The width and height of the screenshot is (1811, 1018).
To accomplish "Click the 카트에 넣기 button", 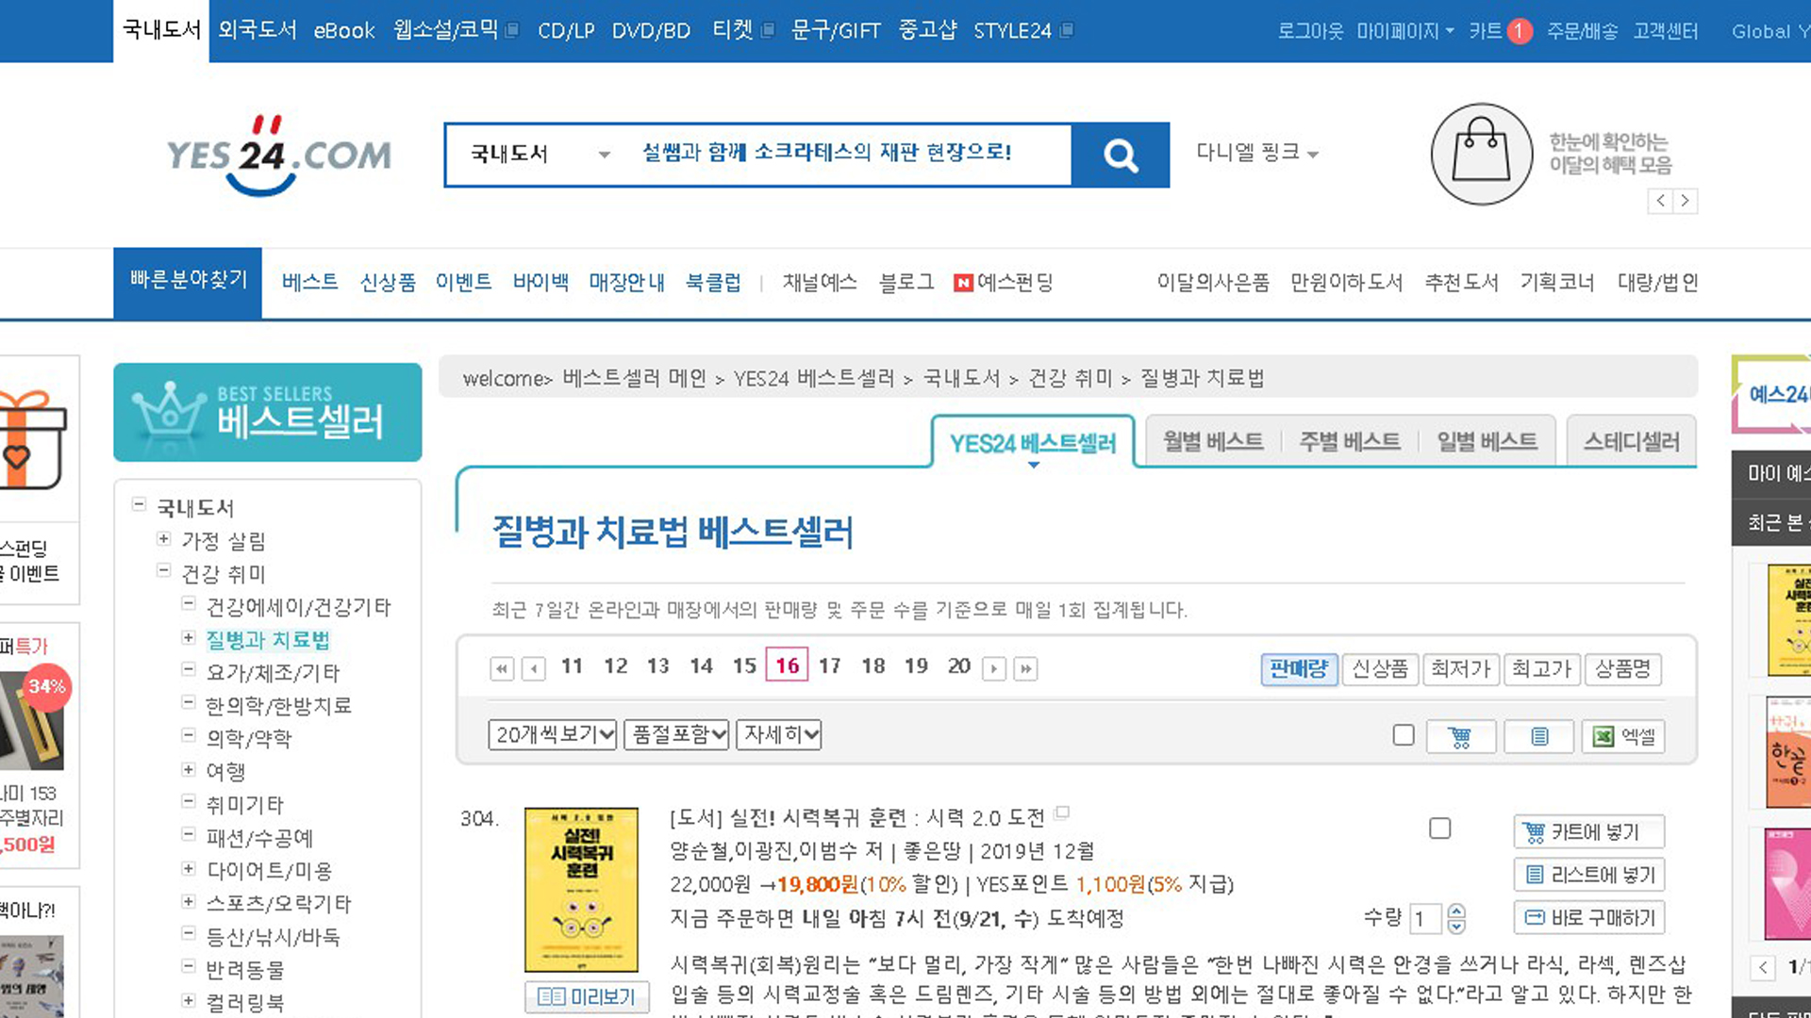I will pos(1588,832).
